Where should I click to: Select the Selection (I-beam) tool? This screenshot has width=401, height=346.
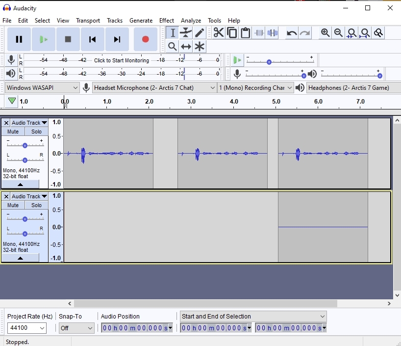(173, 33)
